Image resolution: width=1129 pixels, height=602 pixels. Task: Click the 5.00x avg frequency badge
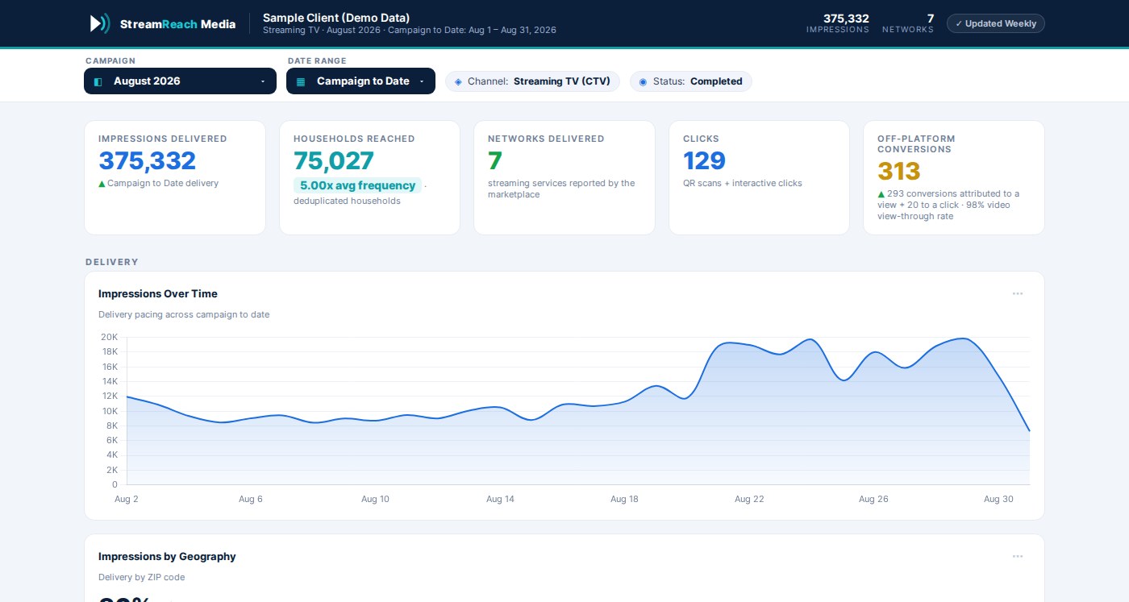[357, 185]
